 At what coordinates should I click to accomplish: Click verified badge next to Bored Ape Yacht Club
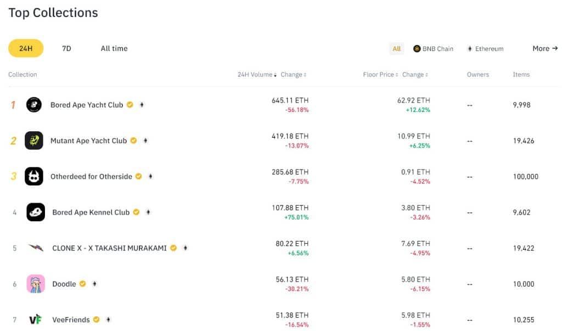130,105
